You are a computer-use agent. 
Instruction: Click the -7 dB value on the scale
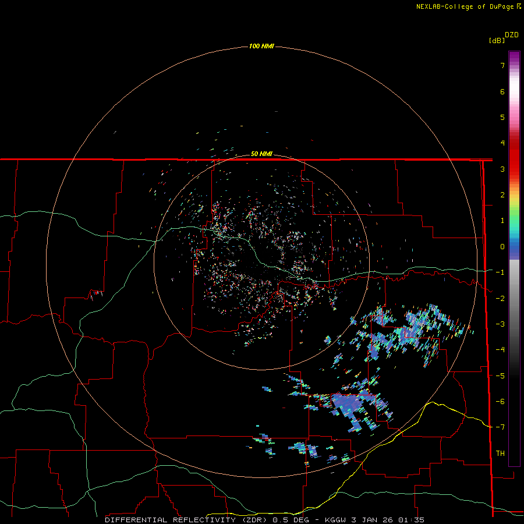pos(500,427)
